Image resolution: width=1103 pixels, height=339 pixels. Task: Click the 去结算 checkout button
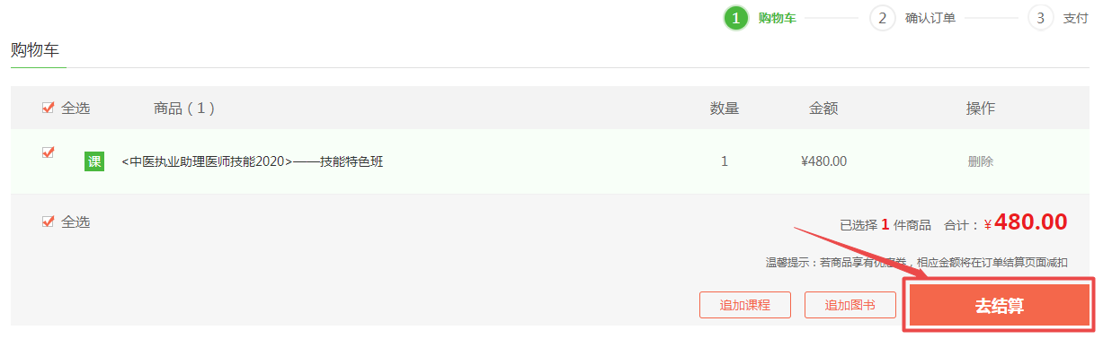tap(999, 306)
